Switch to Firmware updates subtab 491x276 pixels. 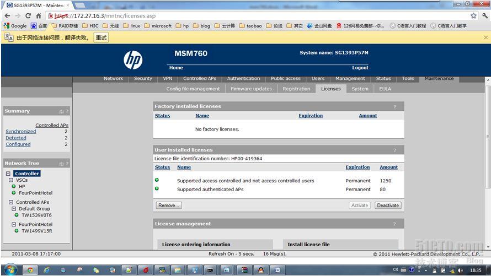[251, 89]
